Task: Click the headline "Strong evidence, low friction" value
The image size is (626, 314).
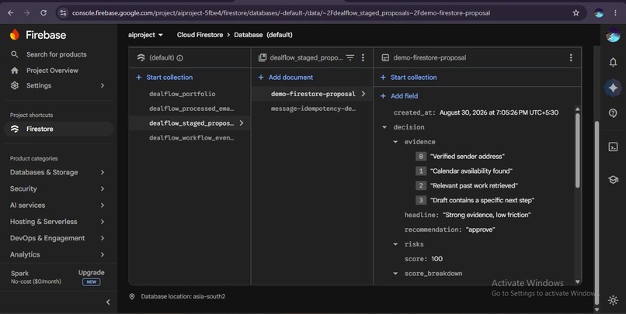Action: [487, 216]
